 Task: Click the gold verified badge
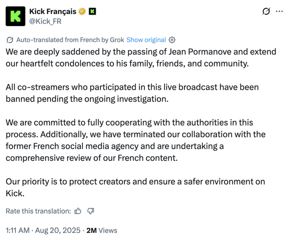pos(82,11)
